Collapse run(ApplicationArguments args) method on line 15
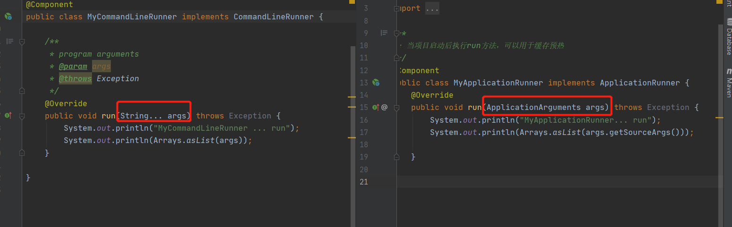This screenshot has height=227, width=732. tap(396, 108)
